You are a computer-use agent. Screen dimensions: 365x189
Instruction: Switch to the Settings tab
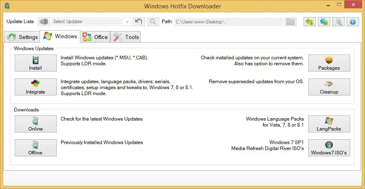22,37
